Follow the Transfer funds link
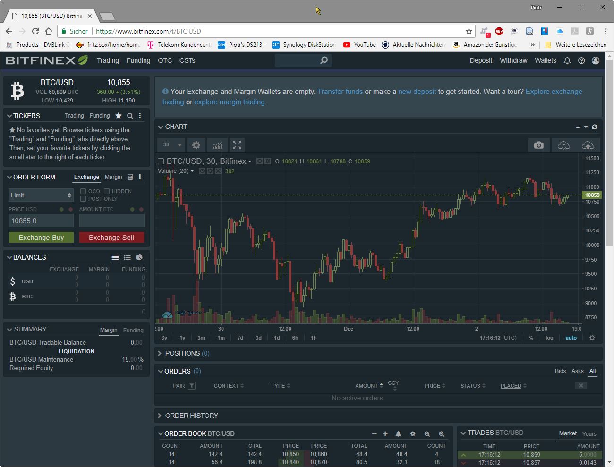This screenshot has width=614, height=467. (340, 92)
